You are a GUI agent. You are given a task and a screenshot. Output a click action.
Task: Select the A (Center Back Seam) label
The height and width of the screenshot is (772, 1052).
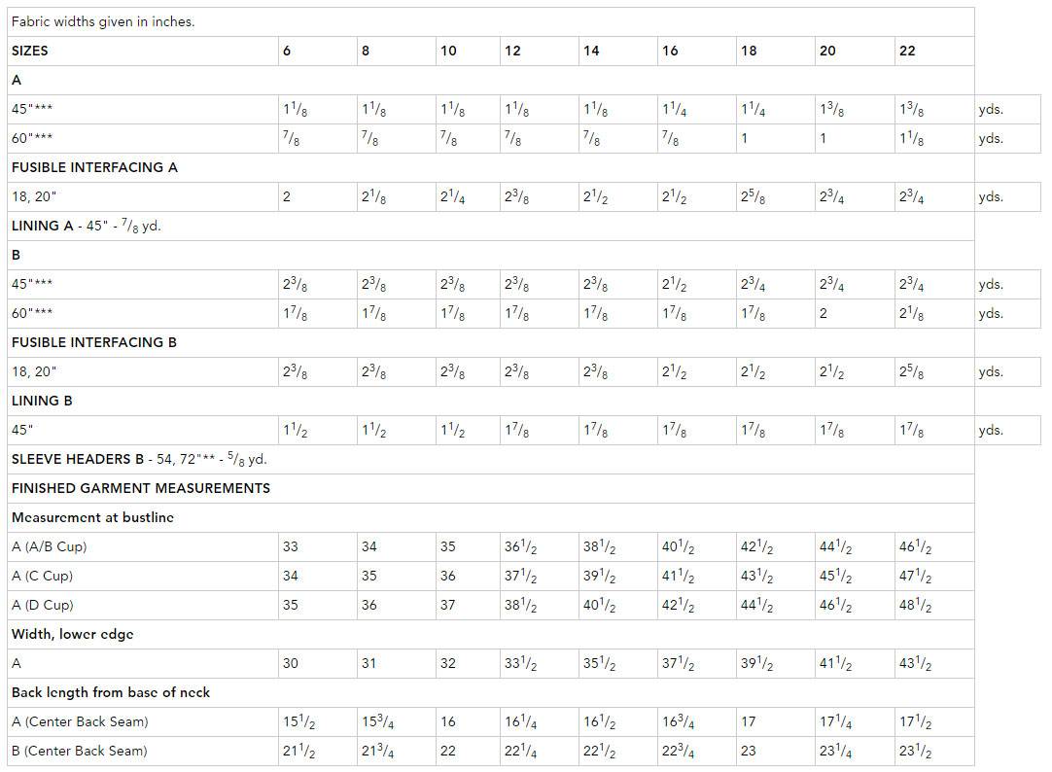point(80,721)
